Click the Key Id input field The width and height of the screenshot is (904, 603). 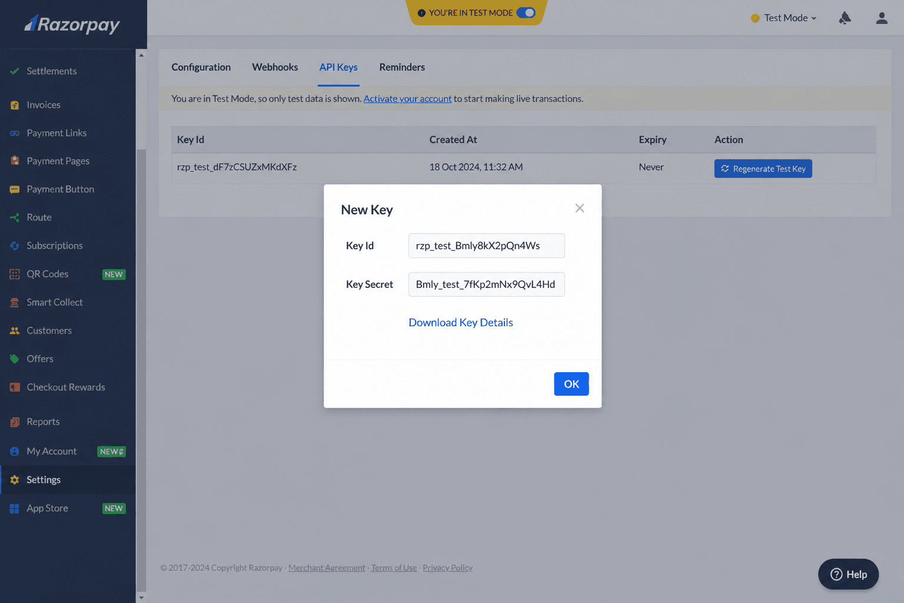487,246
